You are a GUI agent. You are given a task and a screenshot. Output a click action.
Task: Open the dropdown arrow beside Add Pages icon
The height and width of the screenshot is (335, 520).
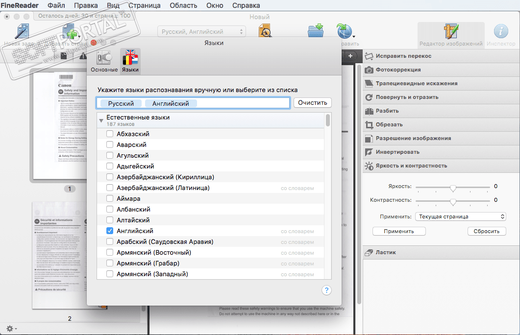pos(79,36)
